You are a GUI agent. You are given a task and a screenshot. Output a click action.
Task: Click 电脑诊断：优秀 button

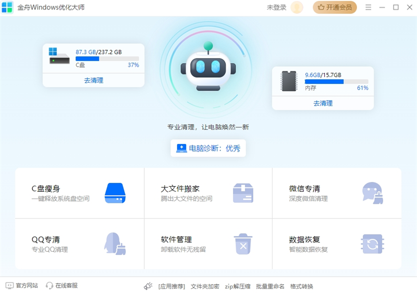pos(208,148)
